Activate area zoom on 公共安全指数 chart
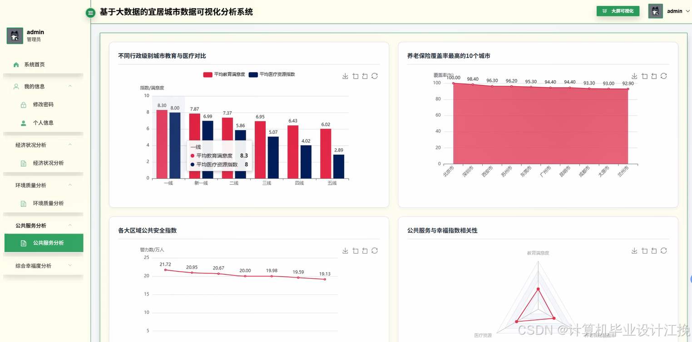This screenshot has width=692, height=342. (355, 251)
